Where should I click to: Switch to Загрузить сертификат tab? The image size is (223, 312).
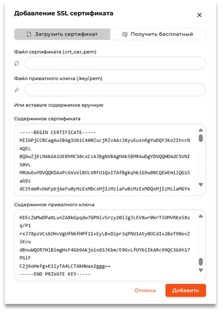[x=62, y=34]
